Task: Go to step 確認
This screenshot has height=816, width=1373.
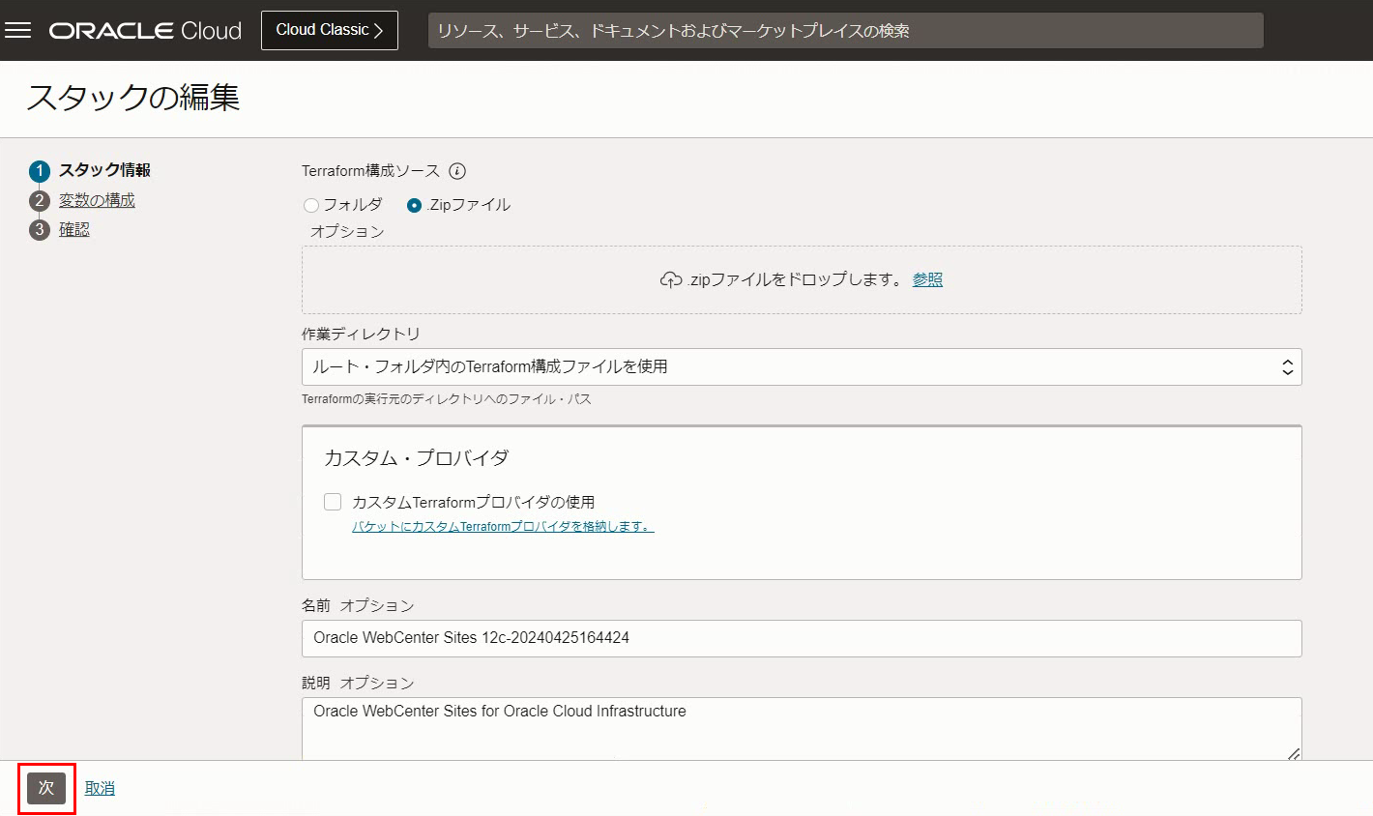Action: 74,229
